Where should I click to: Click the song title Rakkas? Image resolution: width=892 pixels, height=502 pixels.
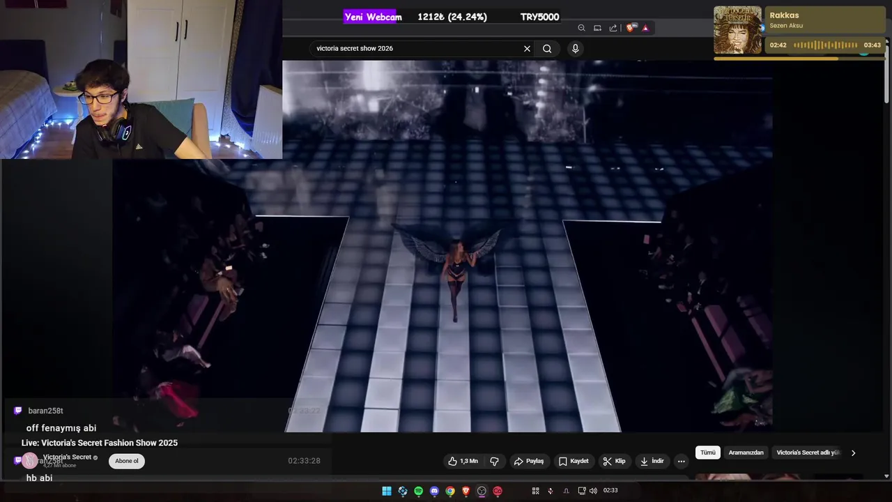coord(785,15)
